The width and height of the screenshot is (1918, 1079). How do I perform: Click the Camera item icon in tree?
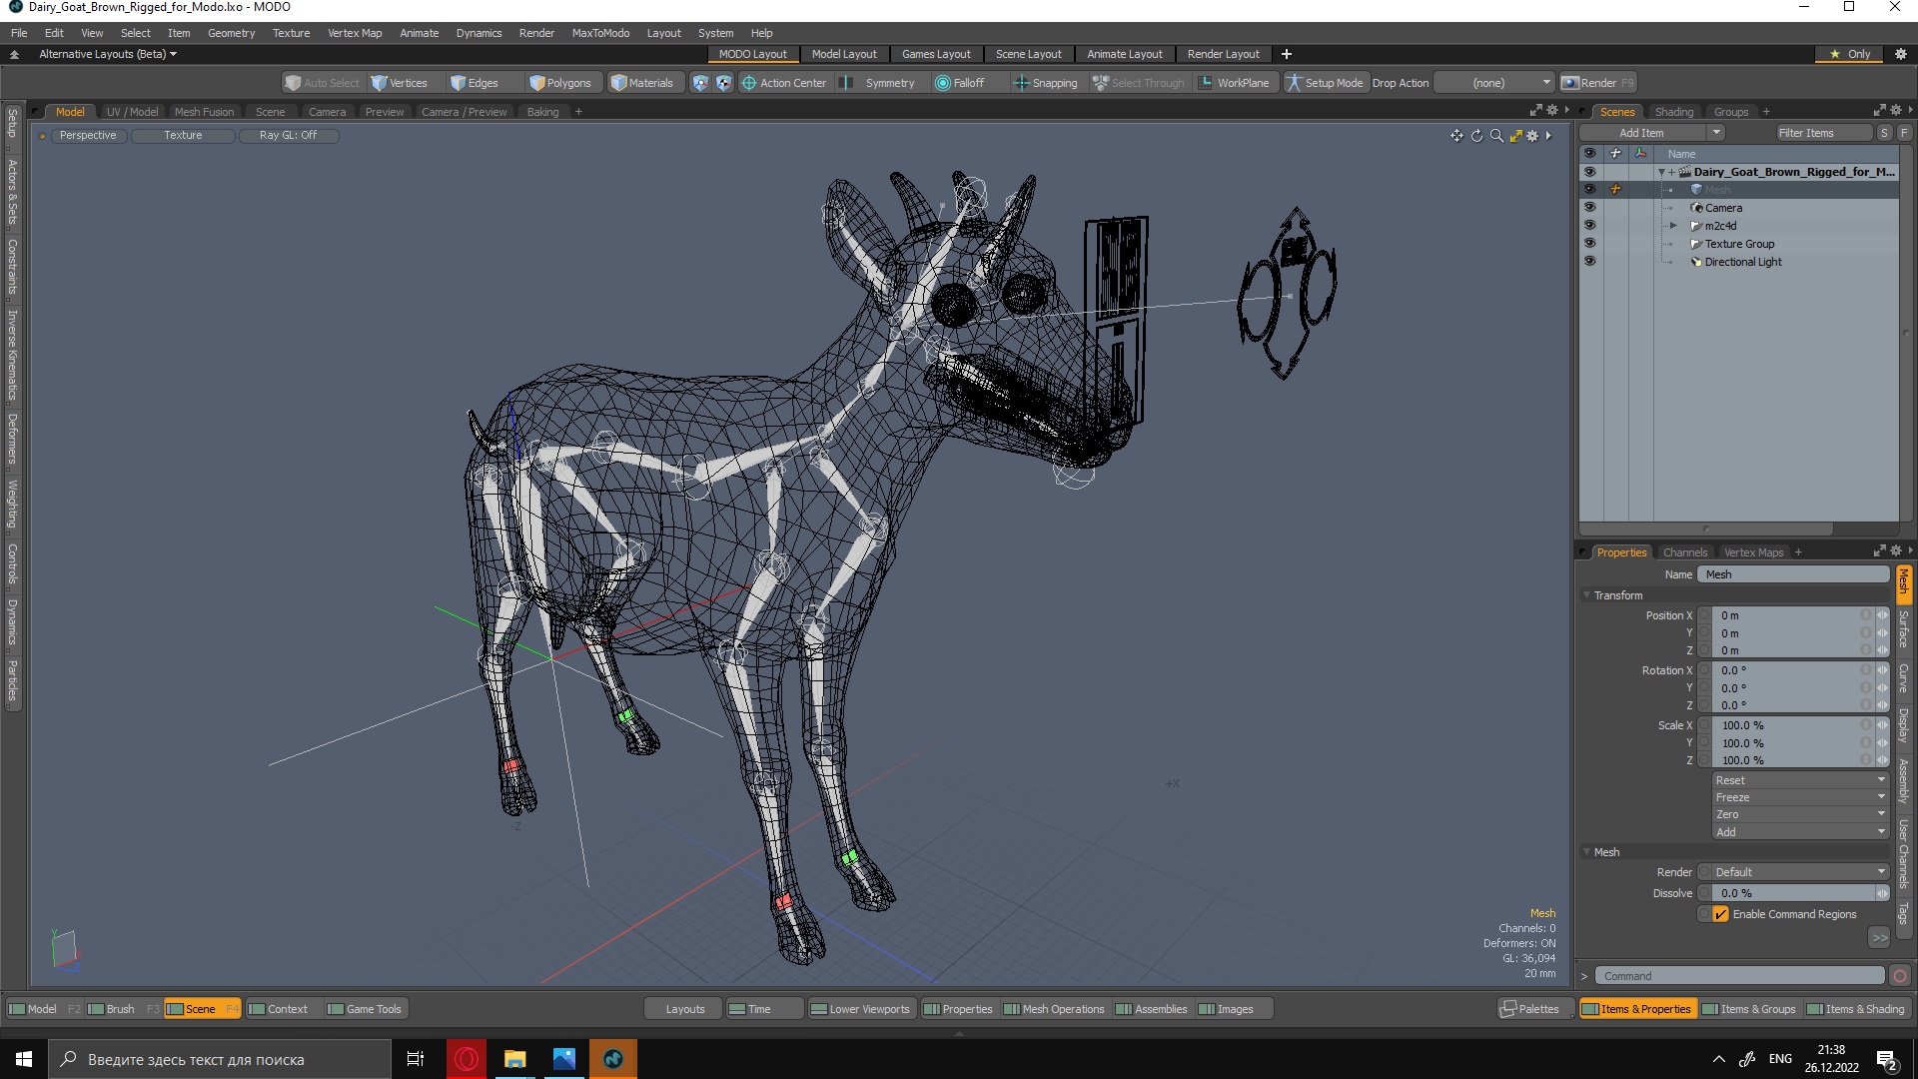coord(1696,208)
